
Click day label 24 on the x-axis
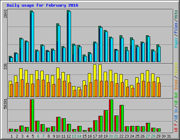pos(132,136)
